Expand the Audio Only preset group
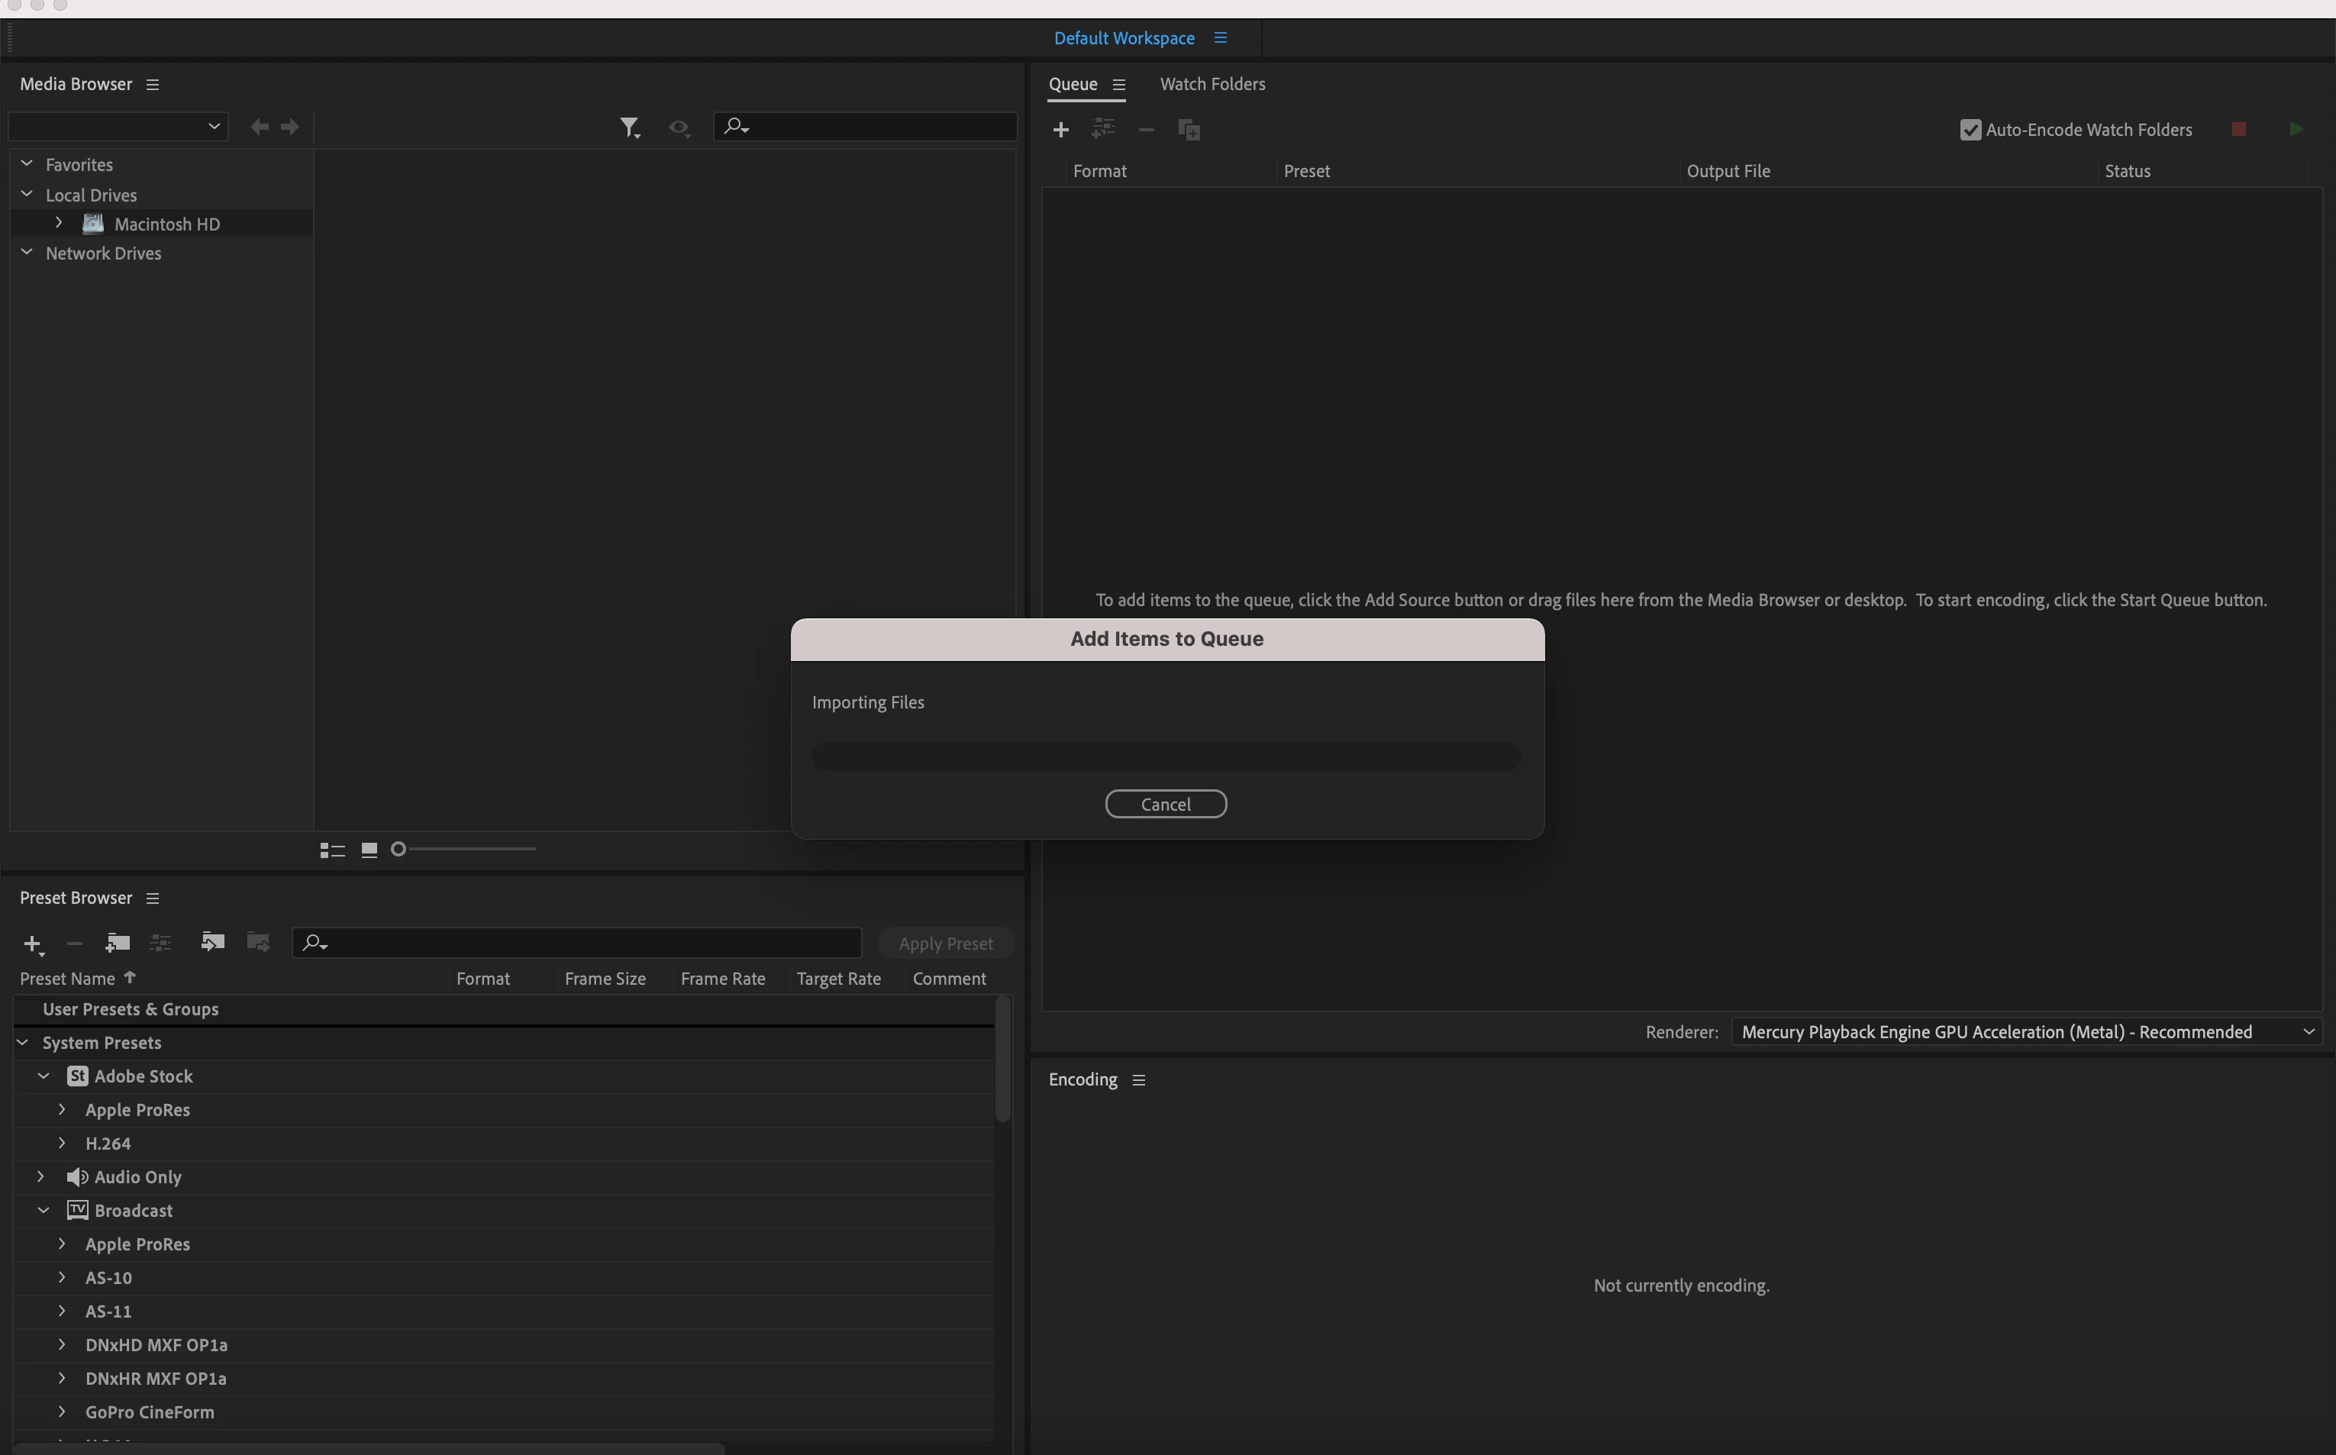This screenshot has height=1455, width=2336. point(40,1177)
